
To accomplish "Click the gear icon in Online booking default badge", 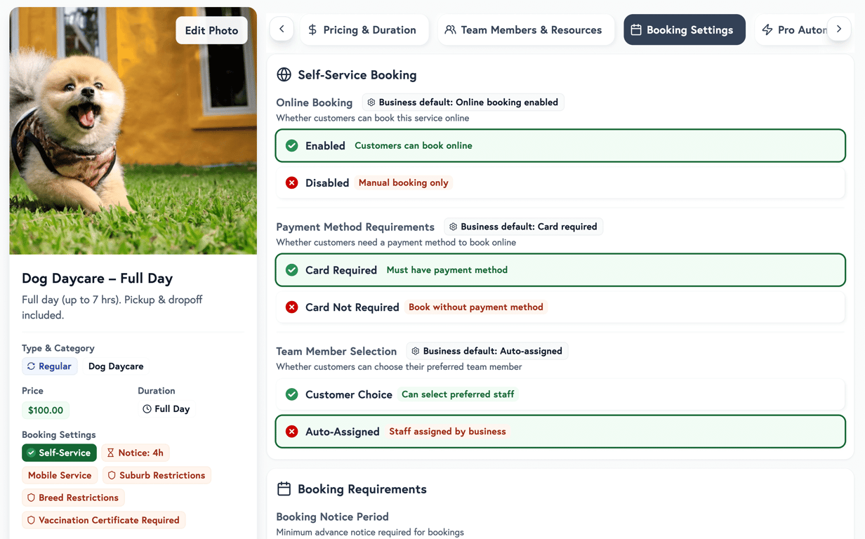I will tap(371, 102).
